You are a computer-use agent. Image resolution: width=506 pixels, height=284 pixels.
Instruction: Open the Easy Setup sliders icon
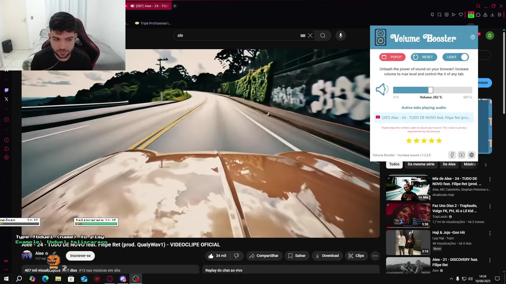(499, 15)
